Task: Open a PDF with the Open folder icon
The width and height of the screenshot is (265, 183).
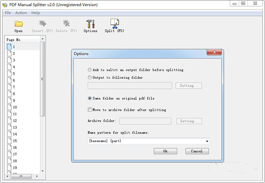Action: tap(19, 24)
